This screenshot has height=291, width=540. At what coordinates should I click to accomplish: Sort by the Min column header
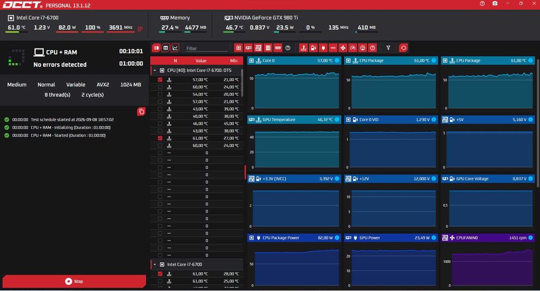tap(234, 60)
